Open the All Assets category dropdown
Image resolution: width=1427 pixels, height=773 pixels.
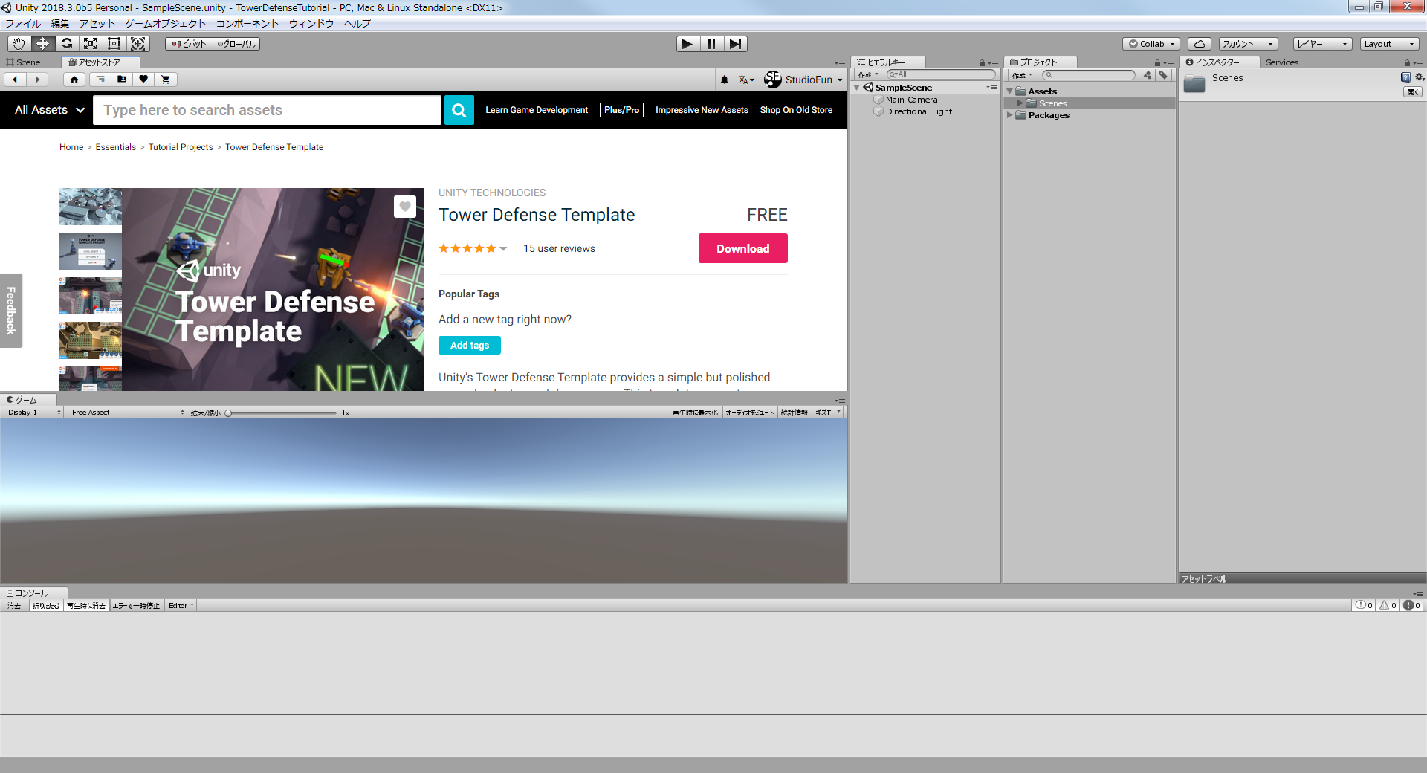(50, 110)
